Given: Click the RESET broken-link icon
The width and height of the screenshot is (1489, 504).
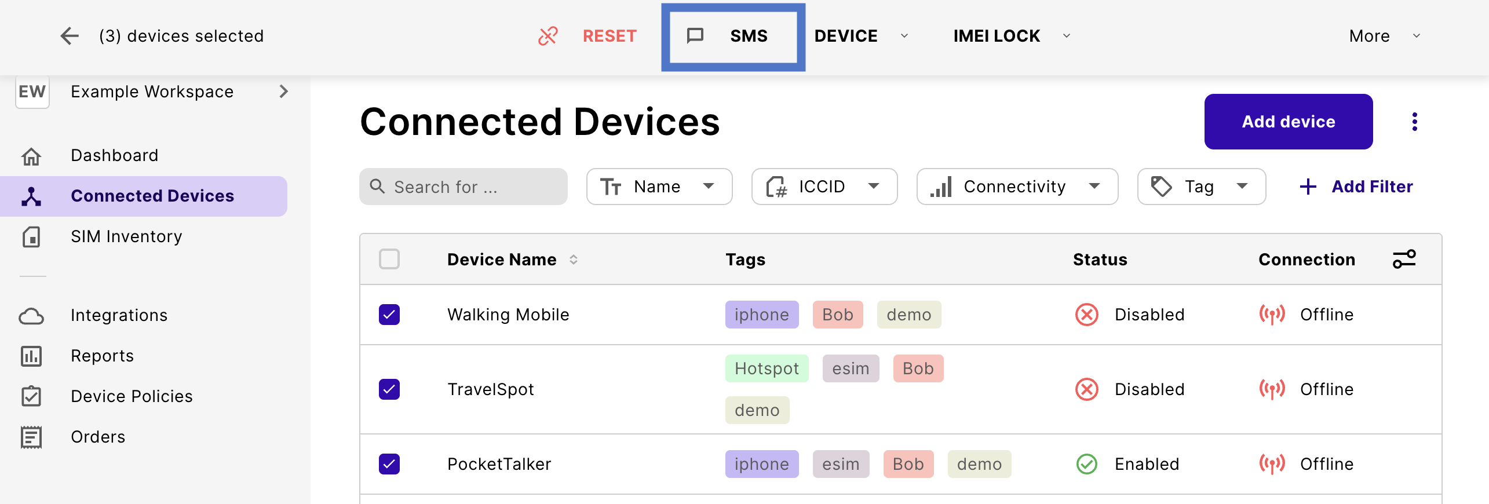Looking at the screenshot, I should tap(548, 36).
